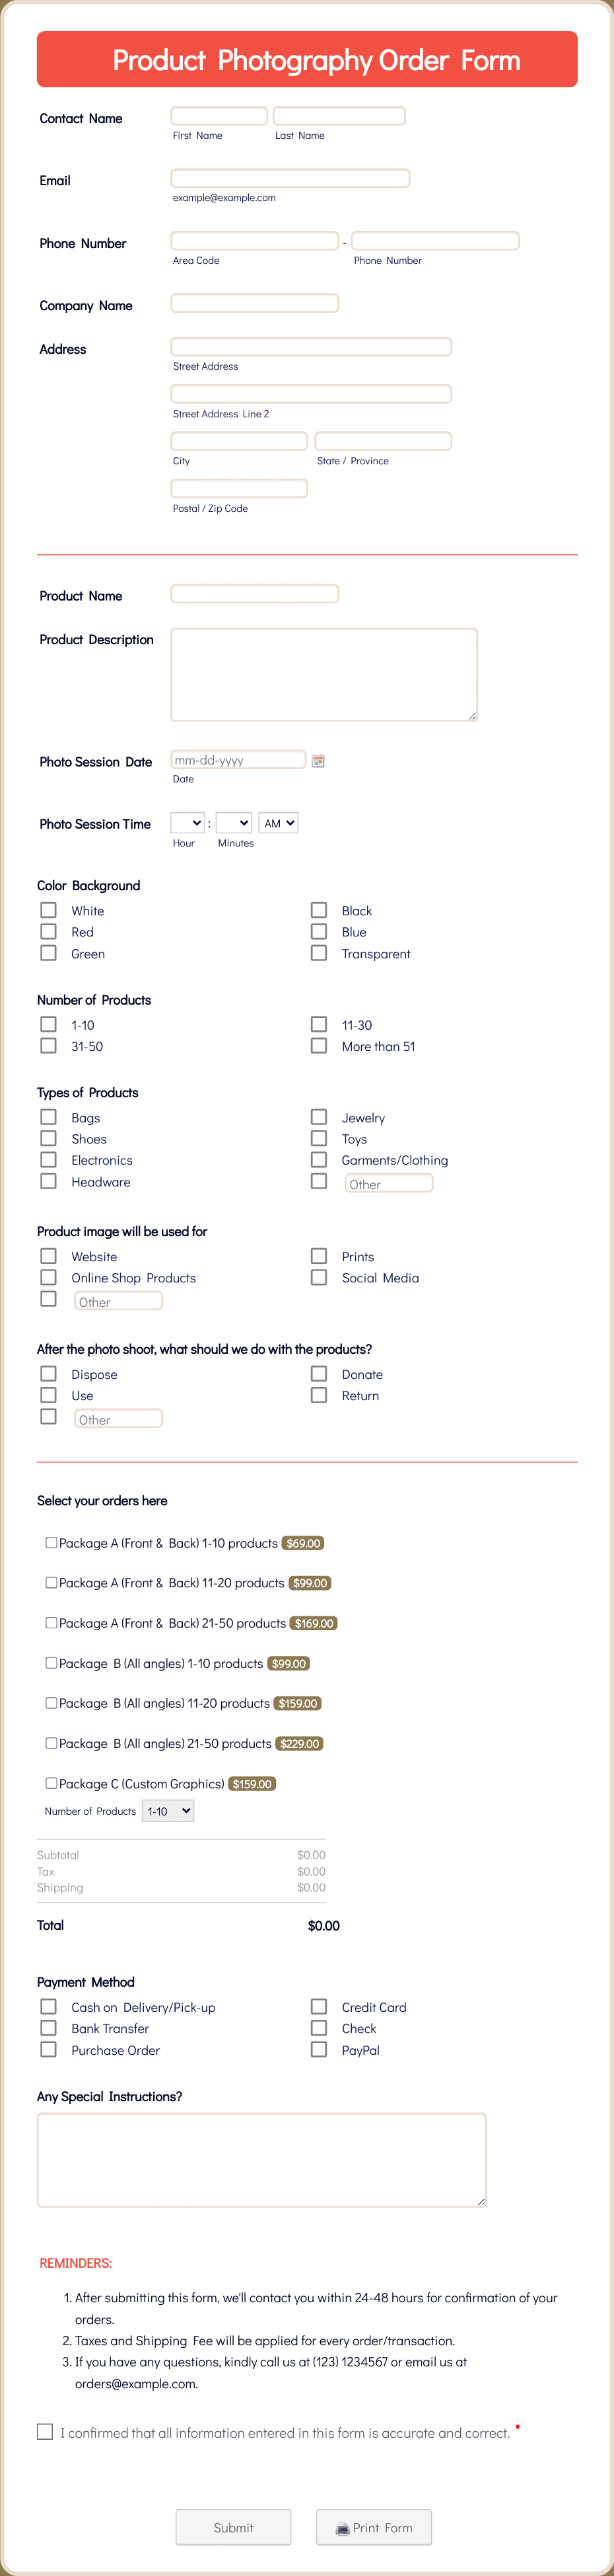
Task: Check Package A 1-10 products for $69.00
Action: click(x=51, y=1543)
